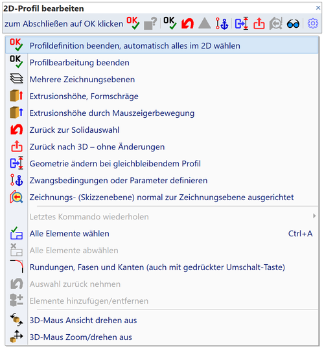Click the gray cube question-mark icon
This screenshot has height=351, width=324.
coord(150,23)
